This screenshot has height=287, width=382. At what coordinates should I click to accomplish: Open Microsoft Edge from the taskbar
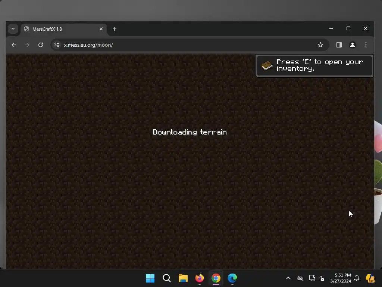(x=232, y=278)
